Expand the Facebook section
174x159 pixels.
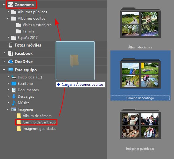[x=4, y=53]
